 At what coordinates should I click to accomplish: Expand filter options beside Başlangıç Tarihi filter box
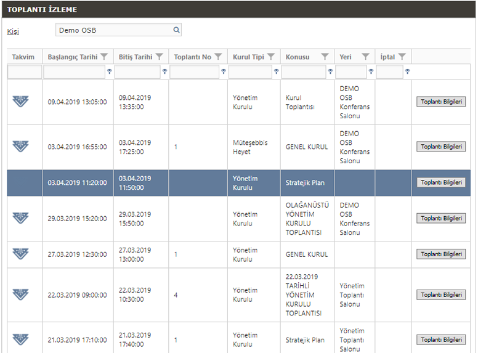click(x=110, y=72)
